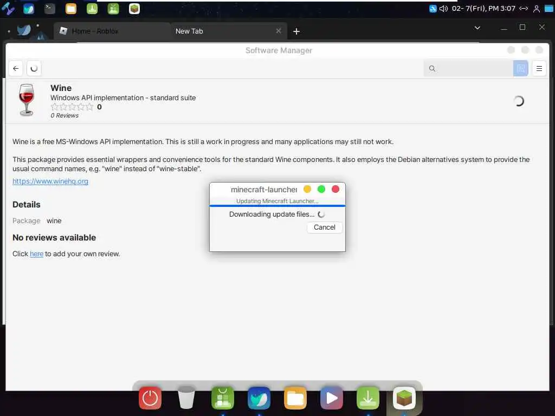Expand the browser tab list chevron

477,28
